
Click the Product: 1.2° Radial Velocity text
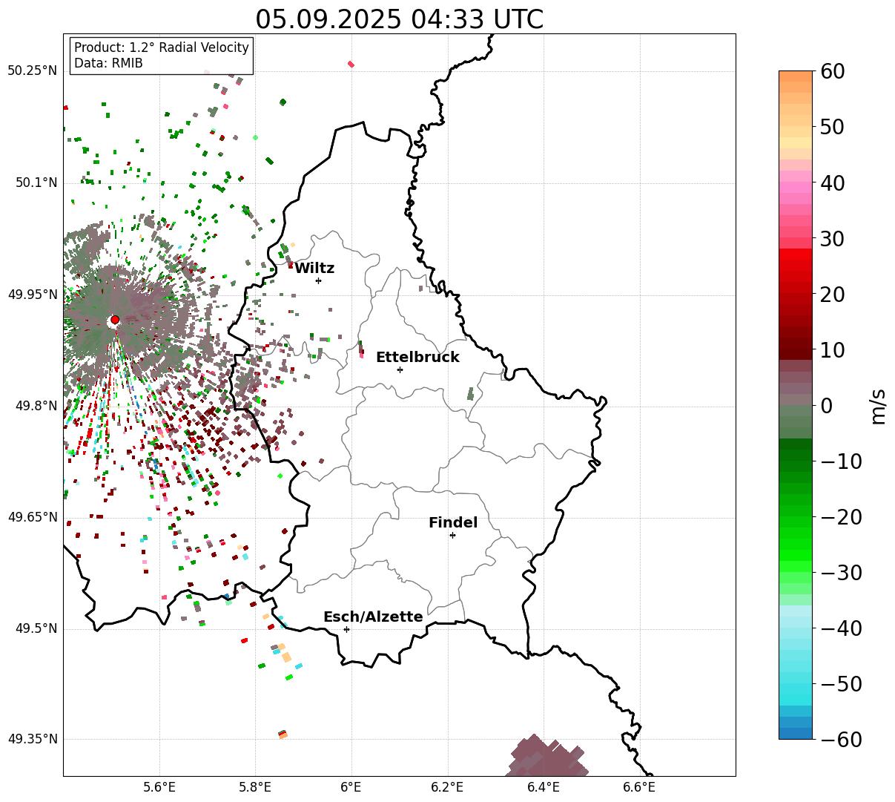(x=162, y=47)
